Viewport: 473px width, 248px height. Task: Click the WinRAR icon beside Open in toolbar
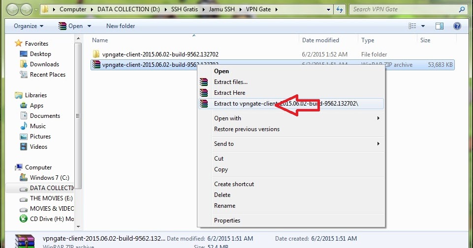coord(62,26)
